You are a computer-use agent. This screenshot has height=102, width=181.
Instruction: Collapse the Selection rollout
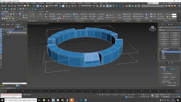(x=160, y=67)
